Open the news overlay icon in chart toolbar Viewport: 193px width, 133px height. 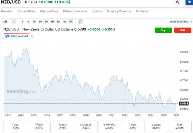tap(80, 22)
